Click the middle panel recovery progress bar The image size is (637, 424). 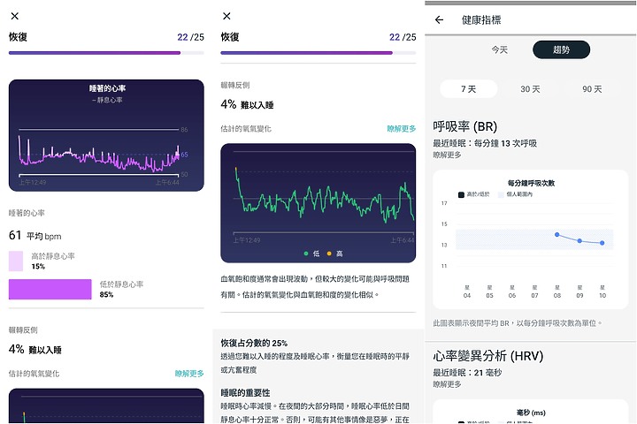(318, 53)
